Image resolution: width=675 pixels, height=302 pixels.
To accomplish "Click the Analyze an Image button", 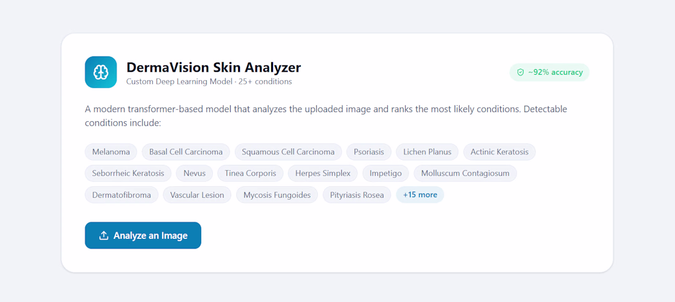I will 143,235.
